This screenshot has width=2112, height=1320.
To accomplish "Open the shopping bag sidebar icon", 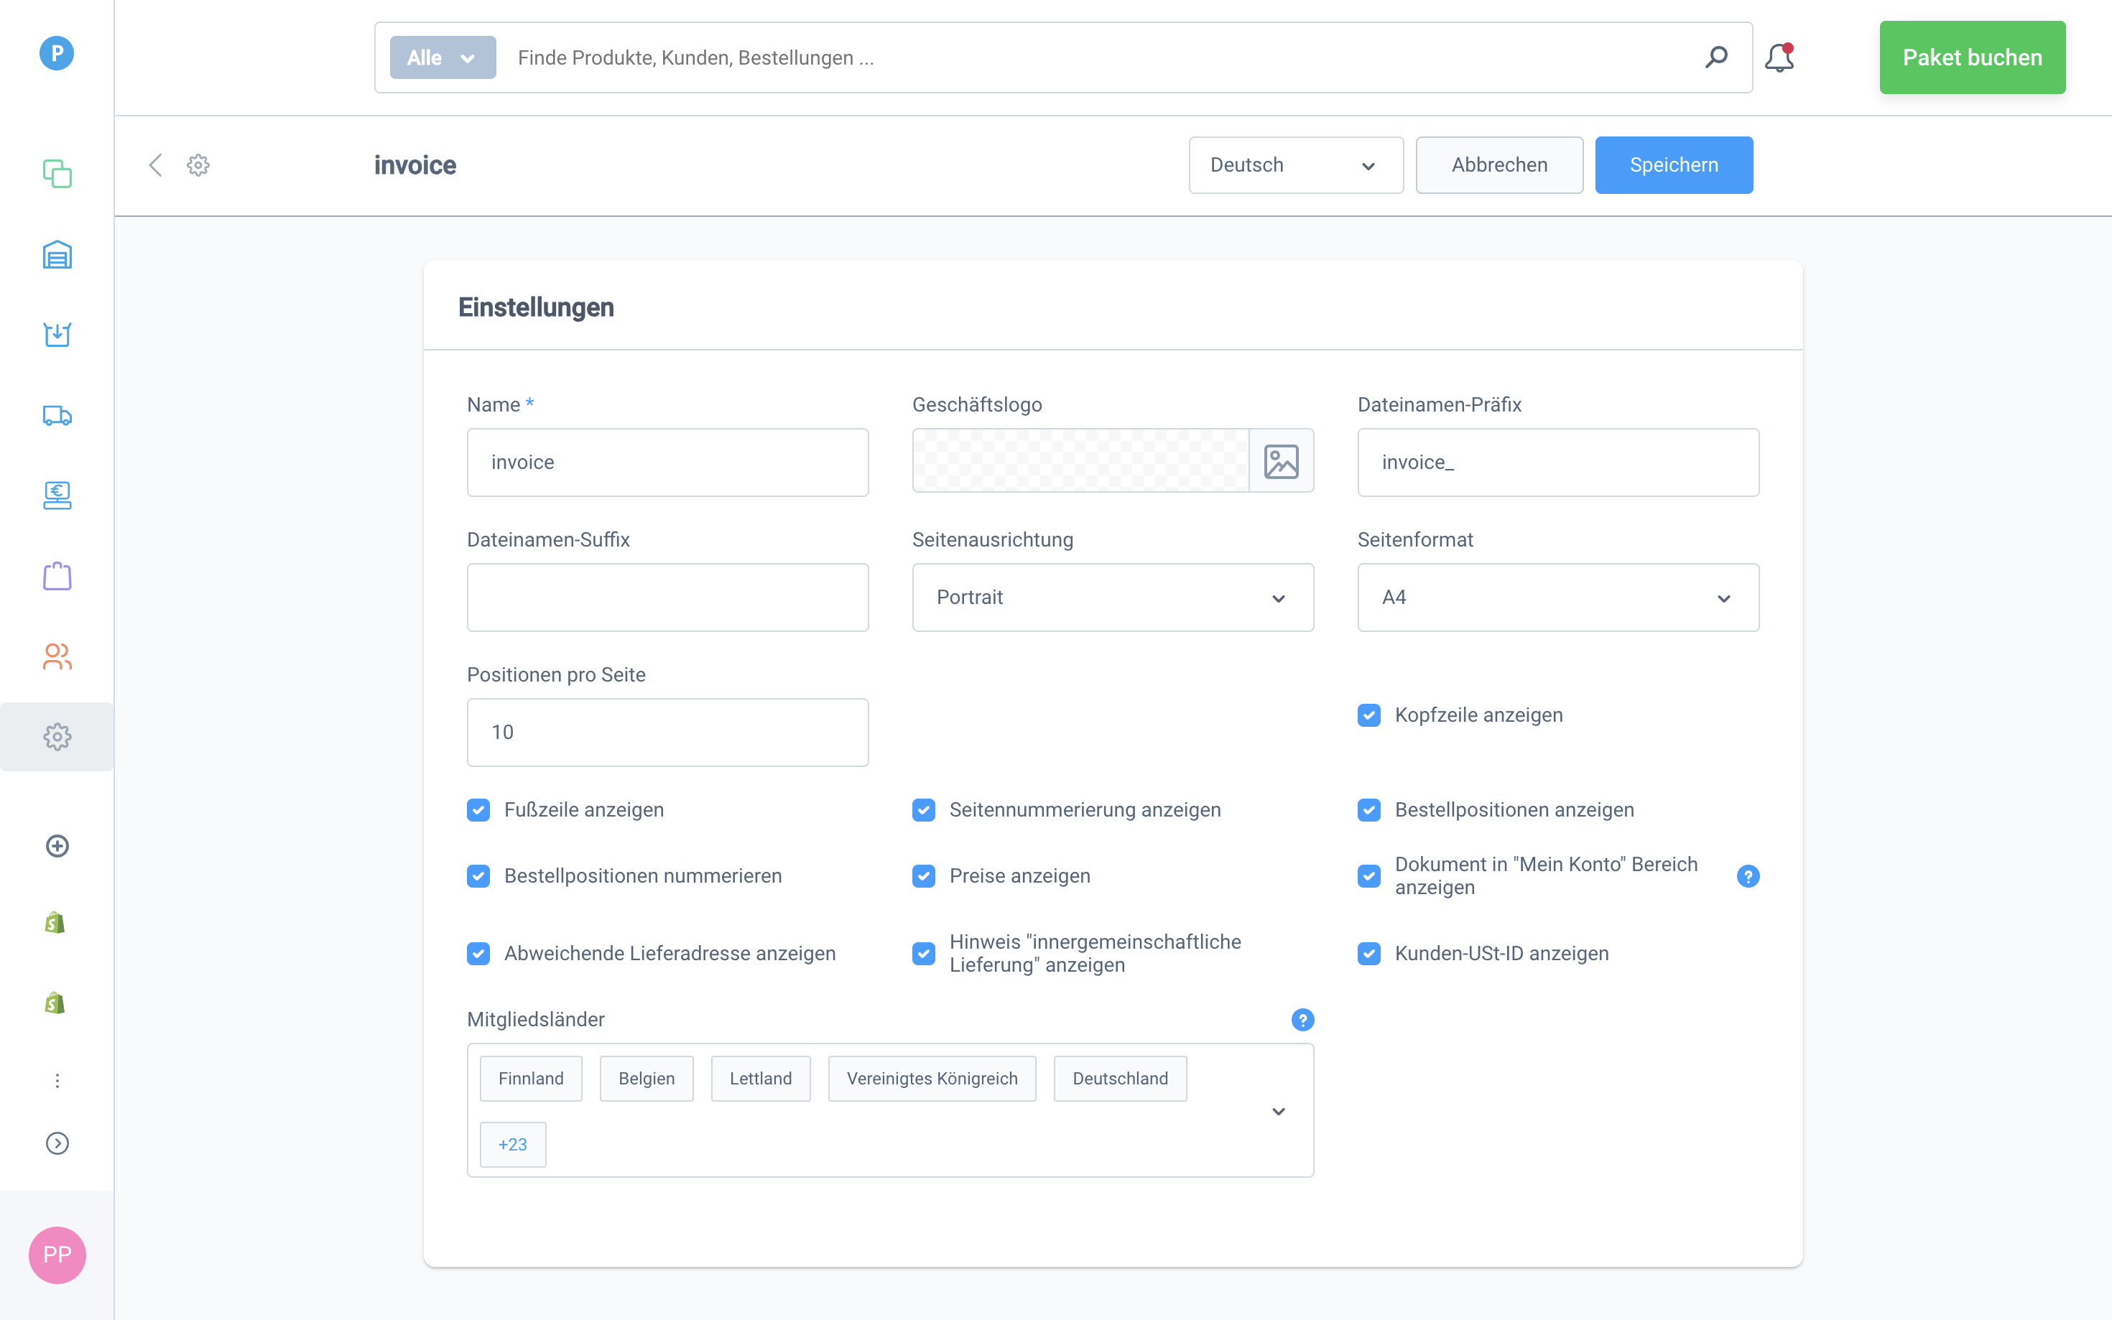I will tap(57, 576).
